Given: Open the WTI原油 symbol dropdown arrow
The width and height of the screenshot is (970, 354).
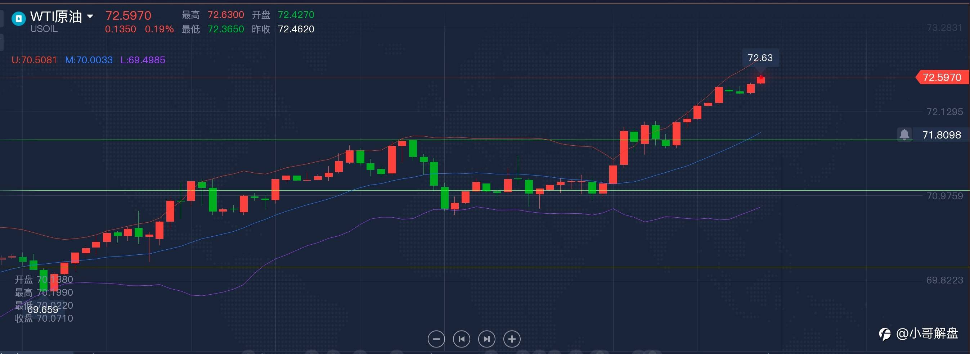Looking at the screenshot, I should click(90, 17).
